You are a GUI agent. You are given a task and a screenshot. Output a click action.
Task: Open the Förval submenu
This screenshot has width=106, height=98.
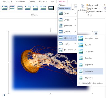[x=67, y=13]
